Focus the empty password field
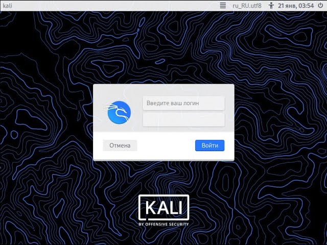Screen dimensions: 327x245 [x=184, y=120]
